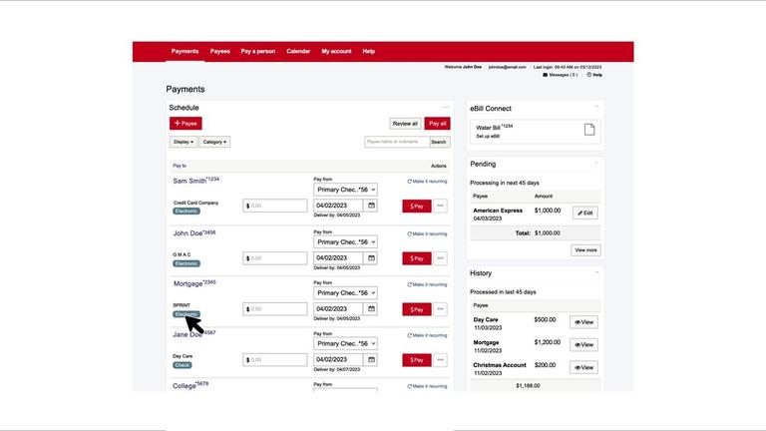Open the Pay a person tab
766x431 pixels.
point(258,51)
